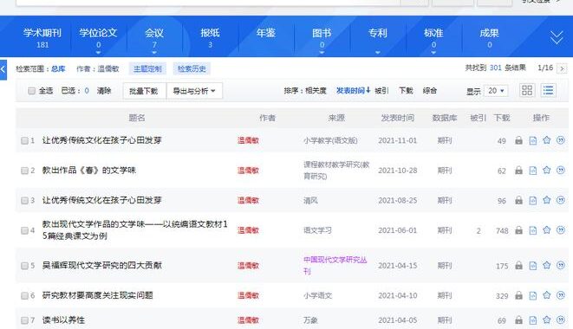Image resolution: width=573 pixels, height=329 pixels.
Task: Sort by 下载 count
Action: tap(406, 91)
